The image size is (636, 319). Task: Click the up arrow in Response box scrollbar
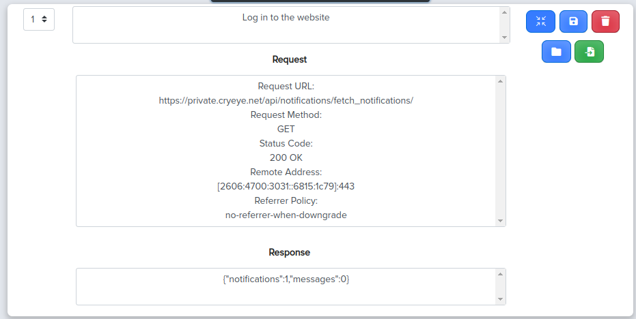tap(501, 274)
